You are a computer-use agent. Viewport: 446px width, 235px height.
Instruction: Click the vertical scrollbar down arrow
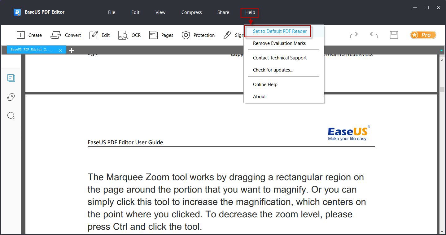pos(442,231)
